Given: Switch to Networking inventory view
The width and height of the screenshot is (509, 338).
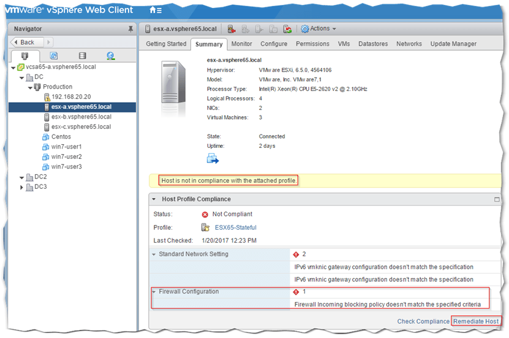Looking at the screenshot, I should pyautogui.click(x=111, y=56).
